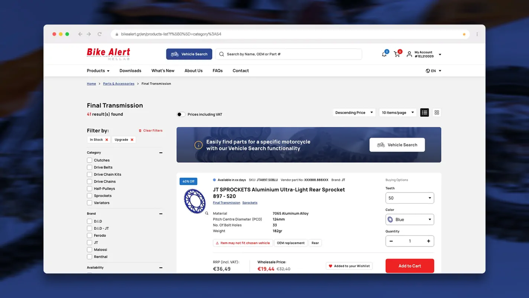
Task: Check the Renthal brand
Action: pyautogui.click(x=90, y=256)
